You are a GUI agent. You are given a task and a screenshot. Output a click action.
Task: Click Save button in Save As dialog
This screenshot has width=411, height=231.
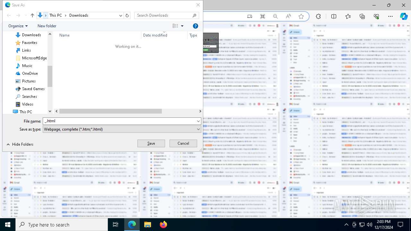[x=151, y=143]
